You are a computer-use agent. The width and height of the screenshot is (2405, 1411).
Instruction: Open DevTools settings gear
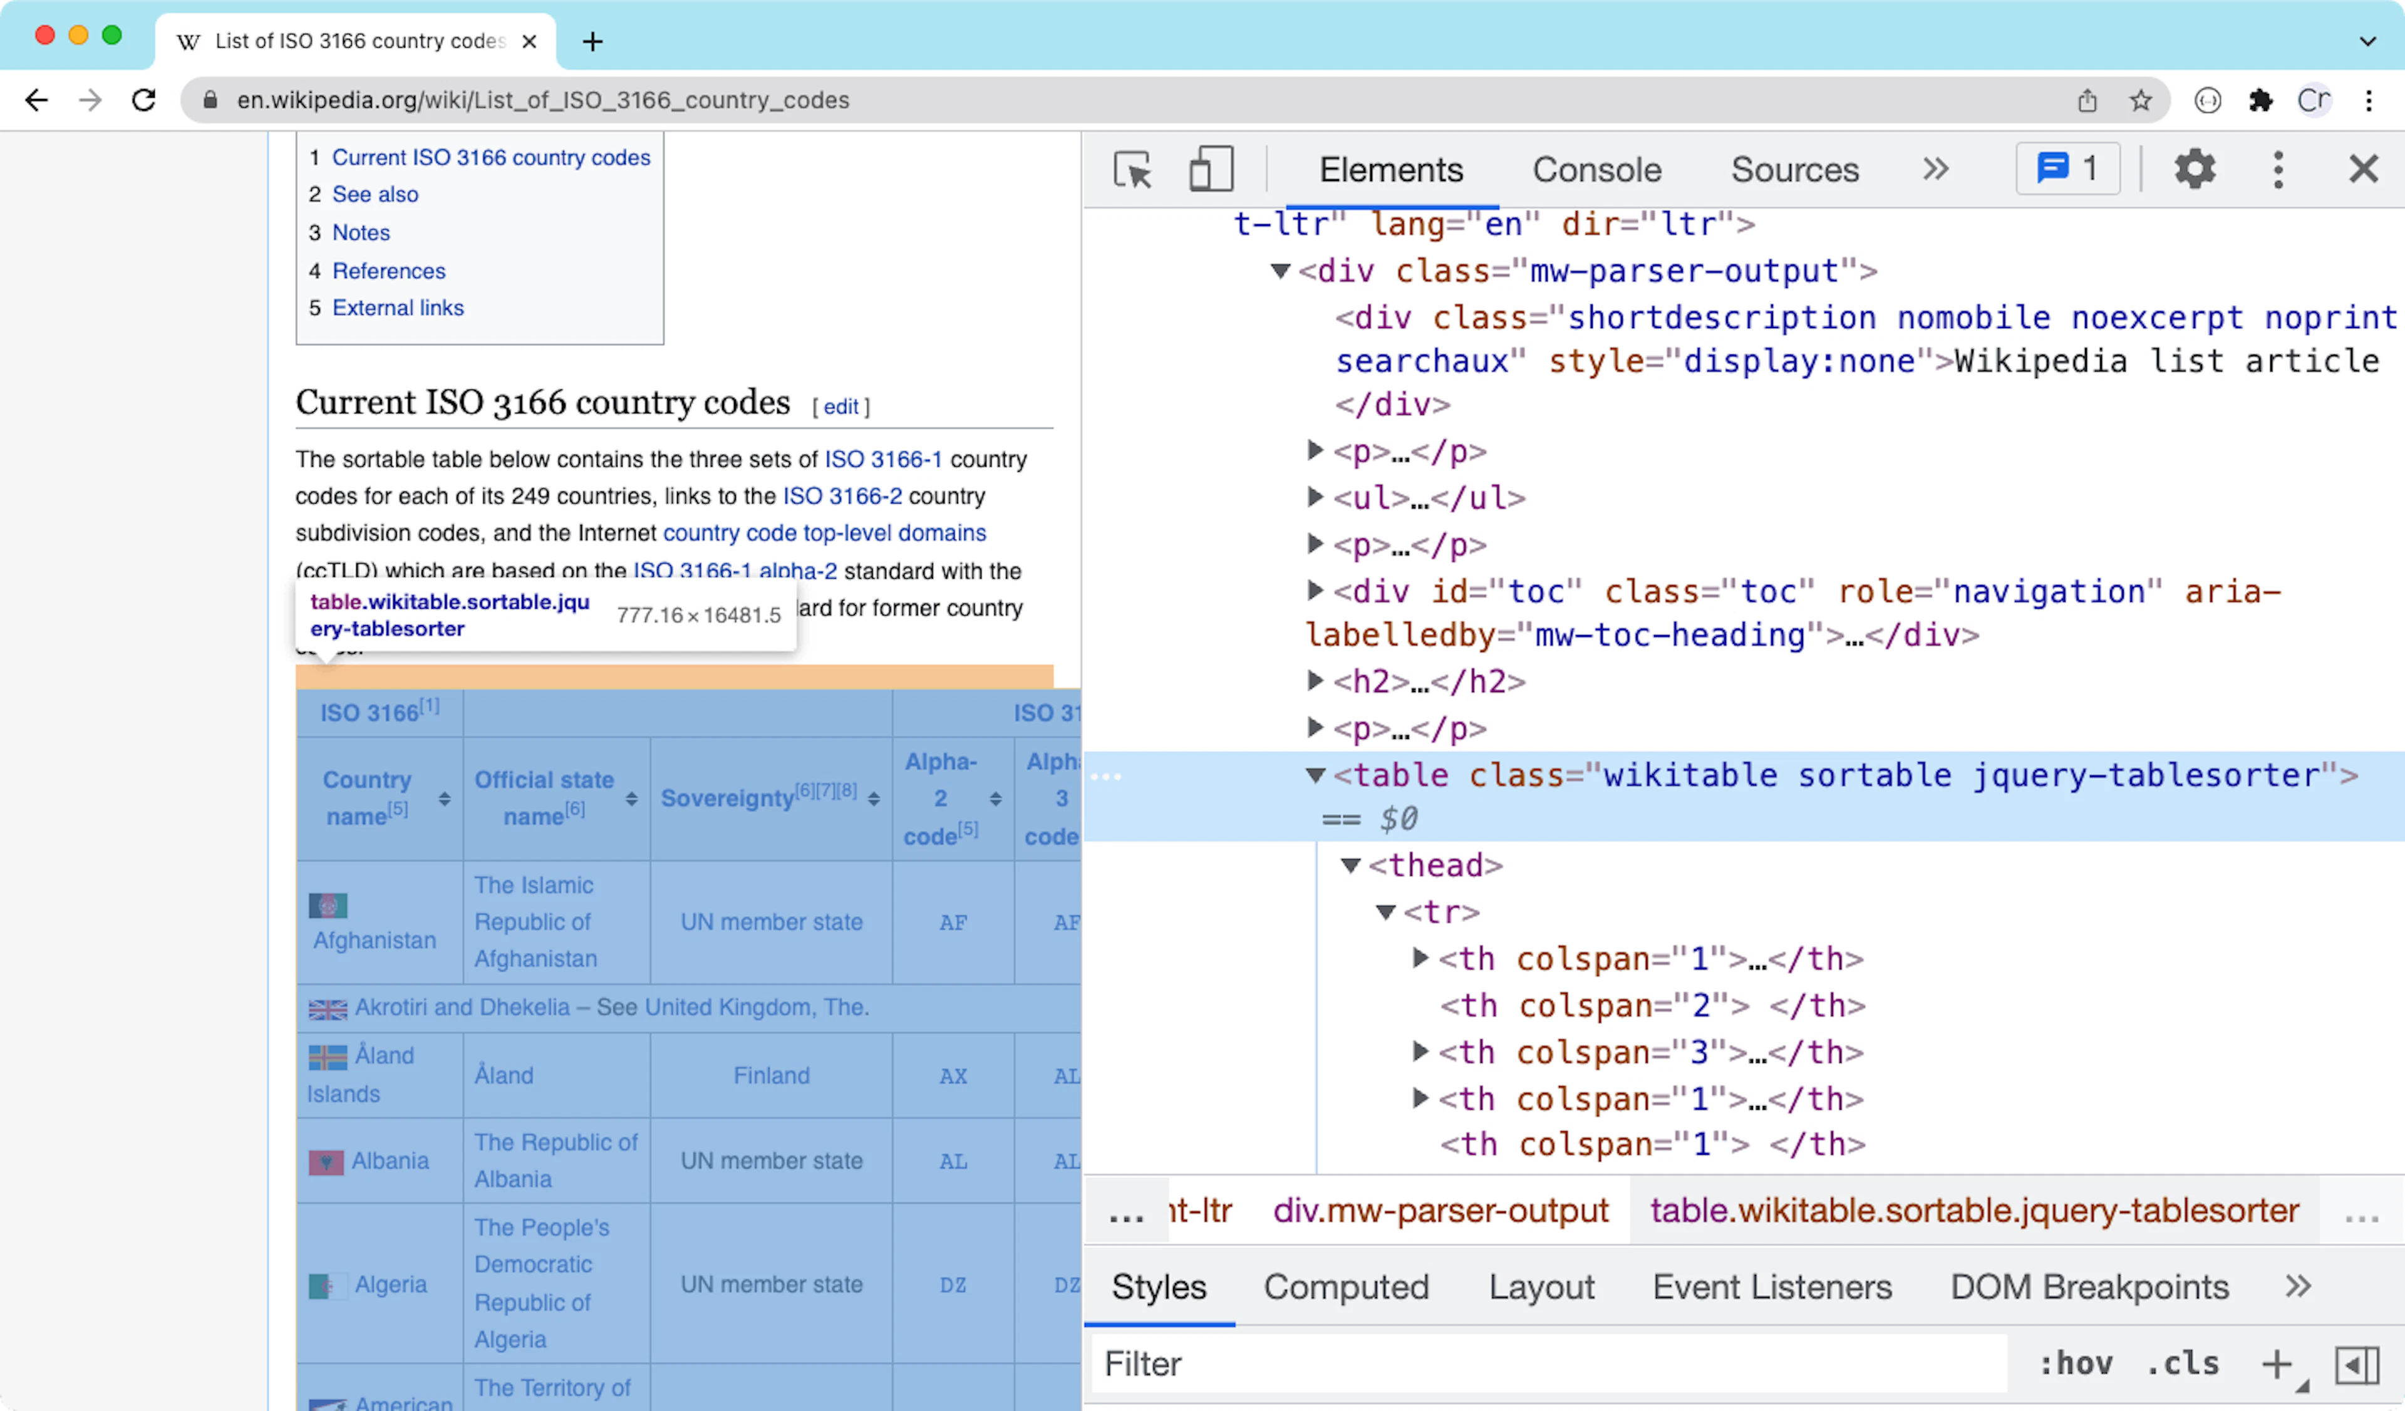(x=2194, y=169)
